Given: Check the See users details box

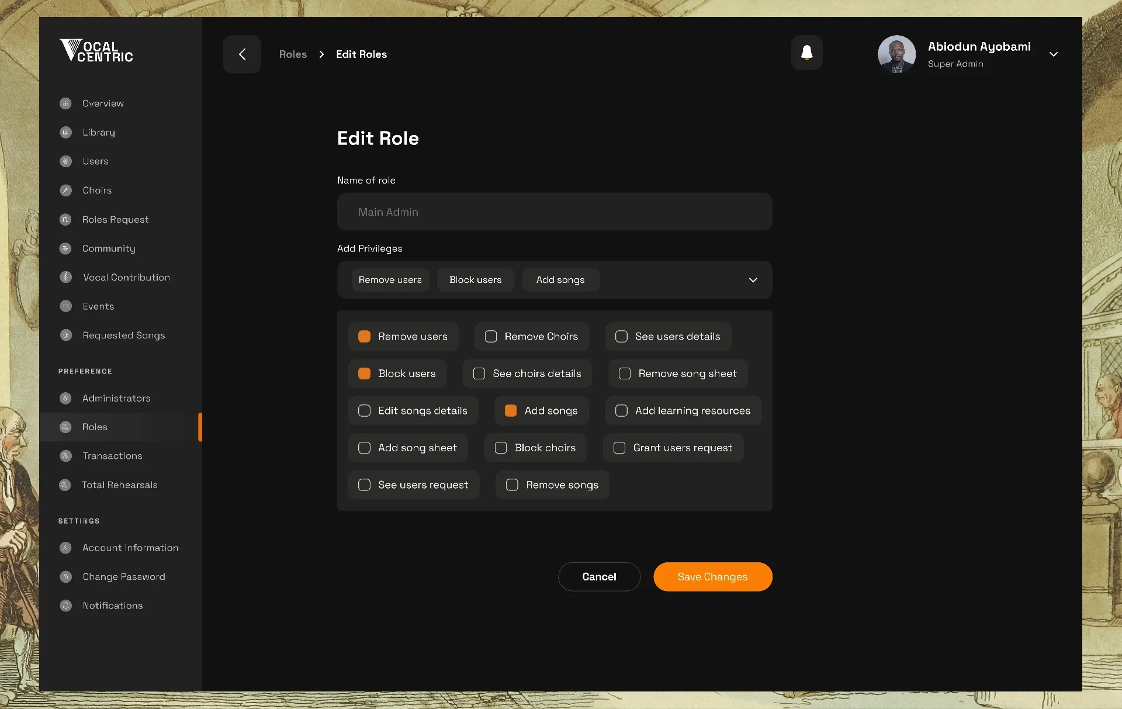Looking at the screenshot, I should click(621, 336).
